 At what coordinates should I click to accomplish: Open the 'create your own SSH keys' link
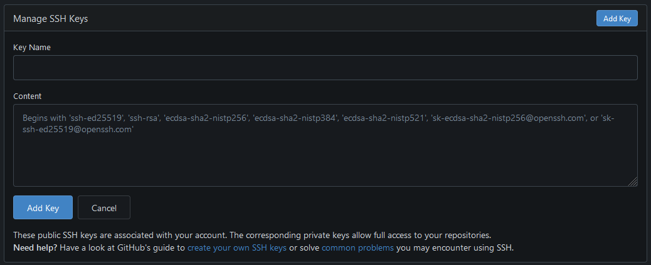point(237,248)
